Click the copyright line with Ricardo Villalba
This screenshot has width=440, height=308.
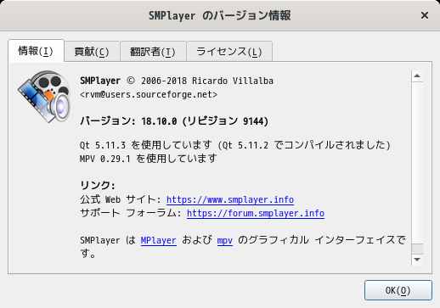pos(177,81)
